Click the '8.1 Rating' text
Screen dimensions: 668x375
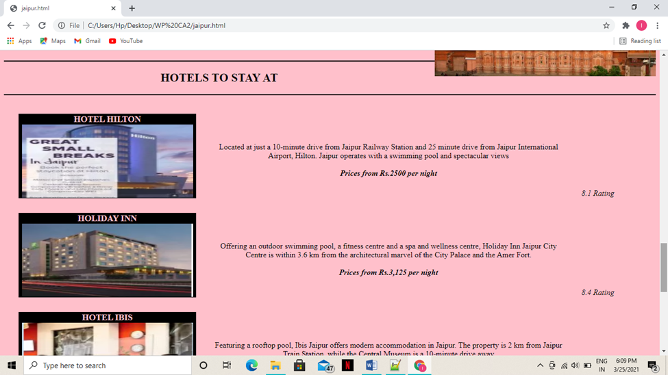click(597, 193)
